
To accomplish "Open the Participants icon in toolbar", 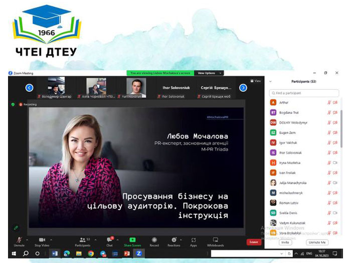I will 83,240.
